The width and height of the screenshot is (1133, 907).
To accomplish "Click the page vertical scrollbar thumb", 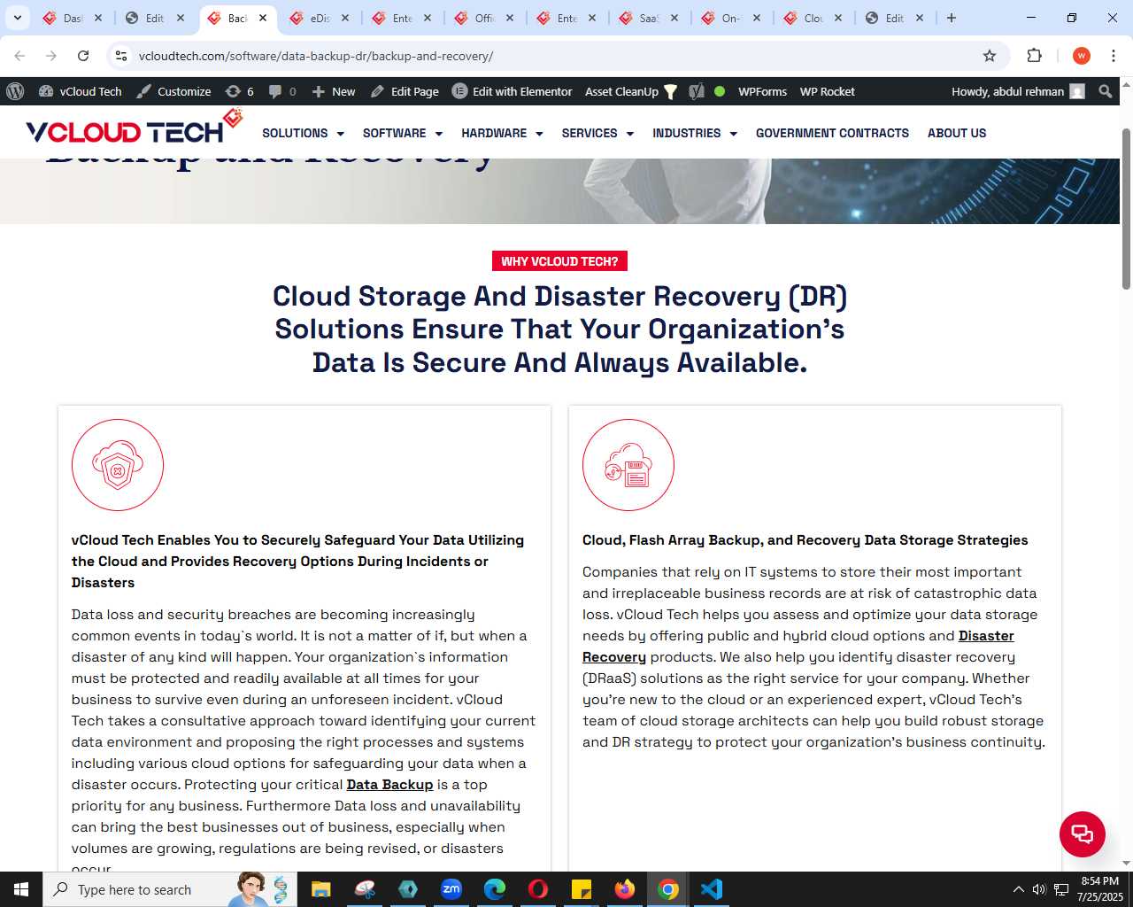I will point(1126,208).
